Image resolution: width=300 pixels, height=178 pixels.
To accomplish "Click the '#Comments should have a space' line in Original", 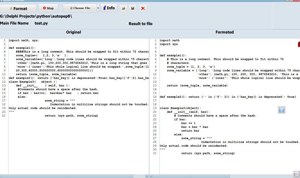I will point(58,89).
